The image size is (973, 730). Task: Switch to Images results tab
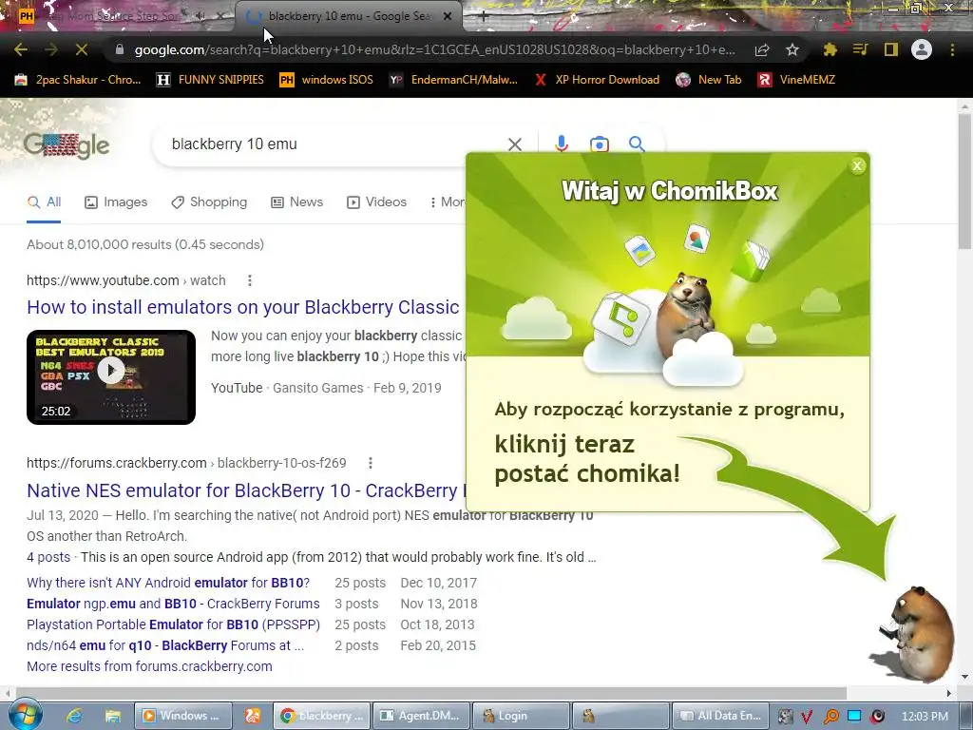tap(116, 202)
